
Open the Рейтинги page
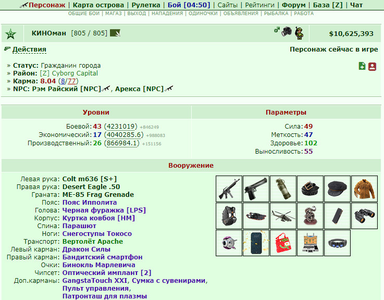pos(259,5)
